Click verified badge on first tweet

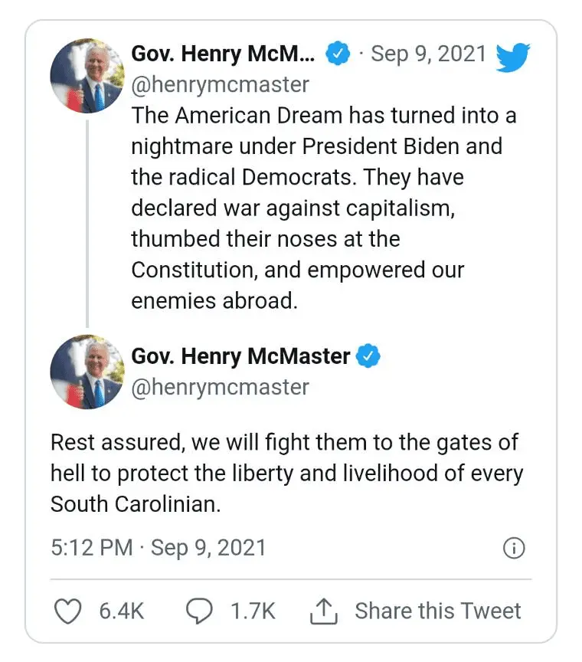click(x=338, y=54)
